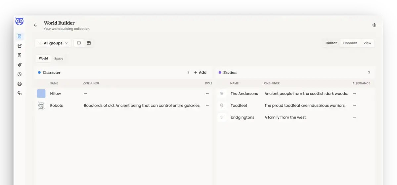397x185 pixels.
Task: Open the image gallery icon in sidebar
Action: [20, 55]
